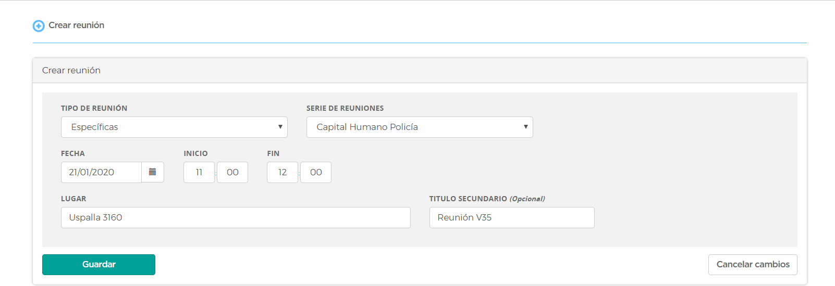Click the FECHA label
This screenshot has height=286, width=835.
73,153
